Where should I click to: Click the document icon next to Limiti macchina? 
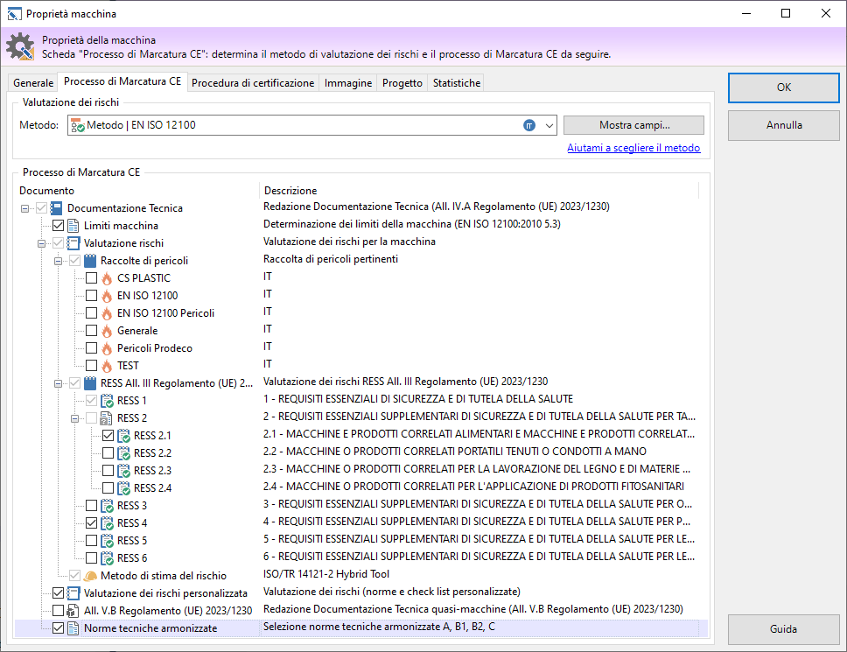pyautogui.click(x=73, y=226)
